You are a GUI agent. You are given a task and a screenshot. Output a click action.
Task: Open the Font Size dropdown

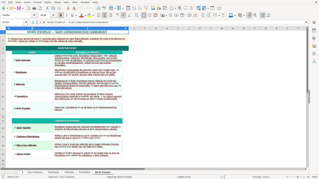tap(53, 15)
